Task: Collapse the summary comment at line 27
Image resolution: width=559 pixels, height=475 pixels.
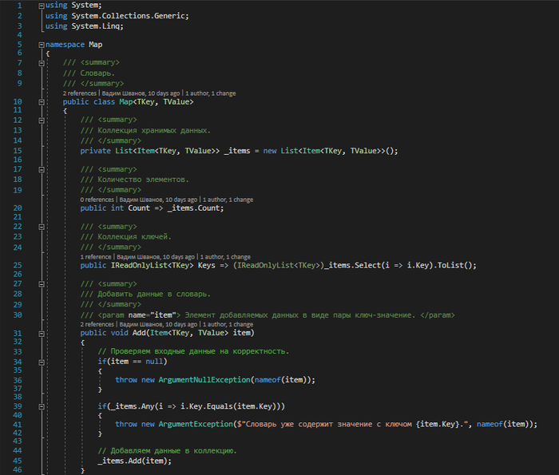Action: tap(42, 284)
